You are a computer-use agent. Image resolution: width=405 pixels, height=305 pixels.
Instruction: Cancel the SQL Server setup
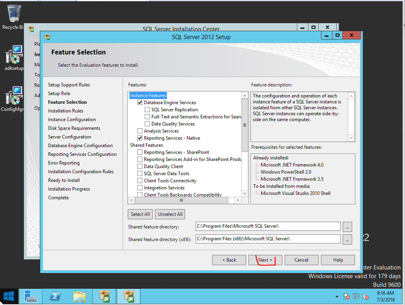[301, 260]
